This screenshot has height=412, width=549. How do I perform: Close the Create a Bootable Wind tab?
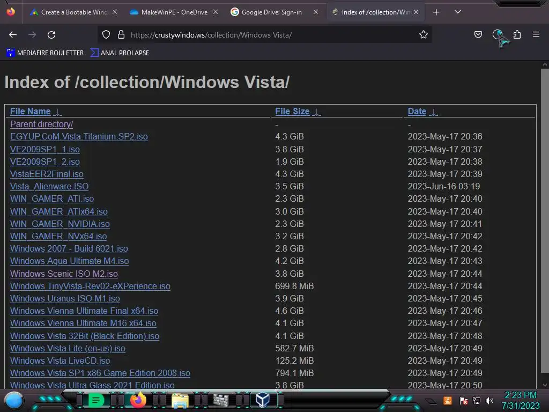point(115,12)
